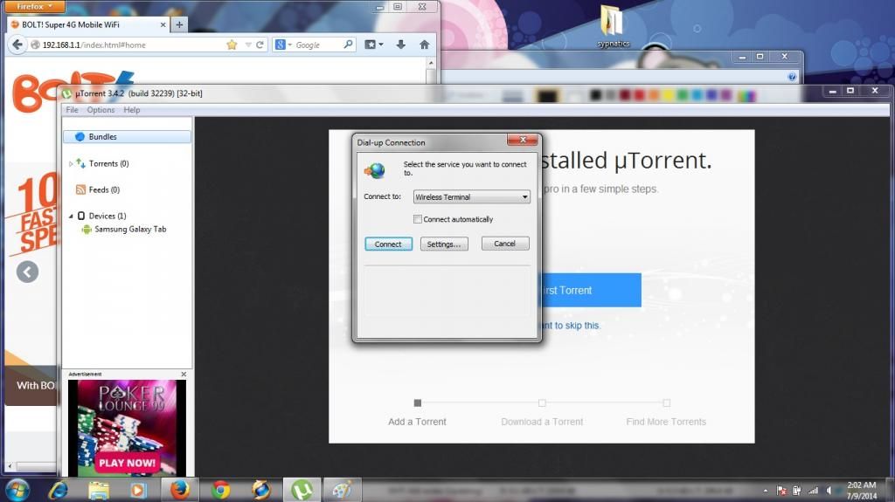The image size is (895, 502).
Task: Select Devices (1) in the sidebar
Action: (108, 217)
